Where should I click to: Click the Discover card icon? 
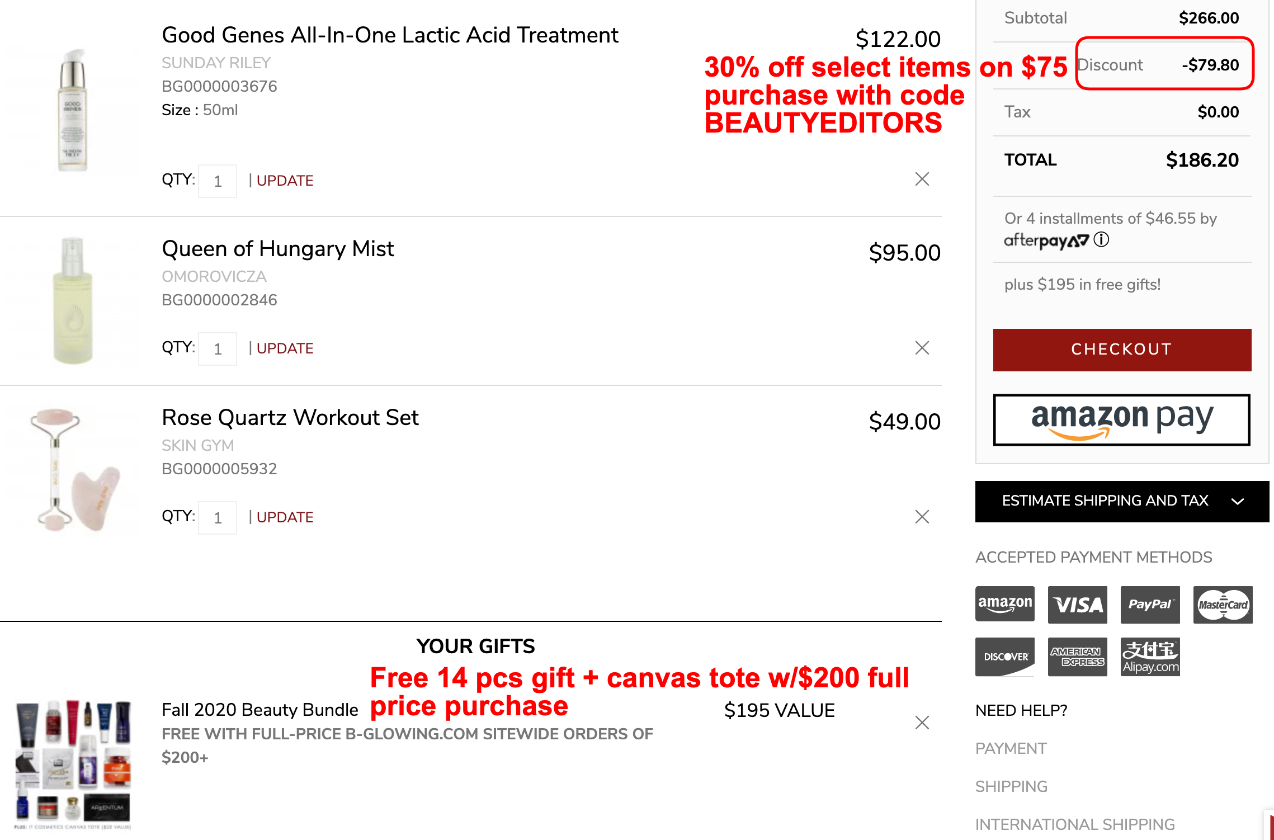pyautogui.click(x=1005, y=657)
